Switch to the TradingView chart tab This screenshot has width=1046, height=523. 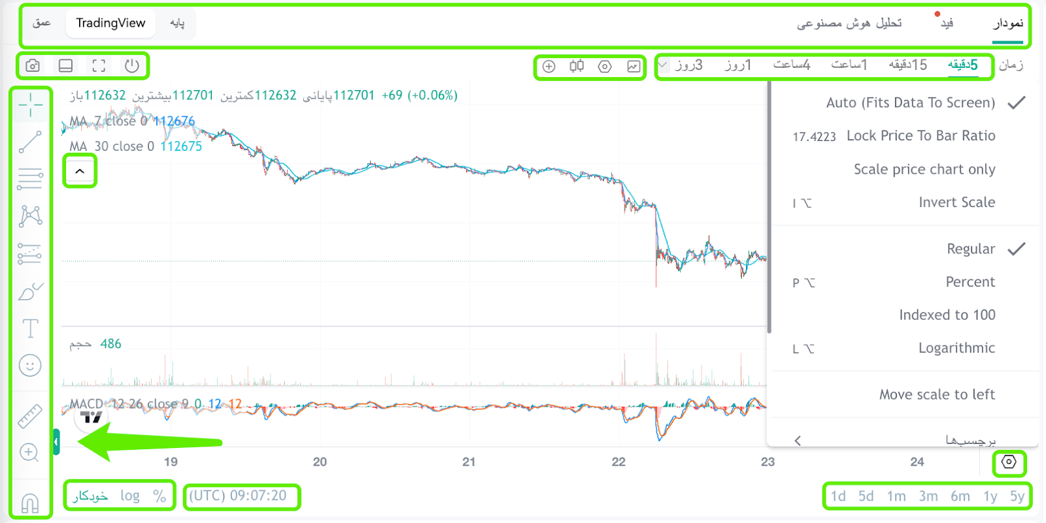tap(110, 24)
